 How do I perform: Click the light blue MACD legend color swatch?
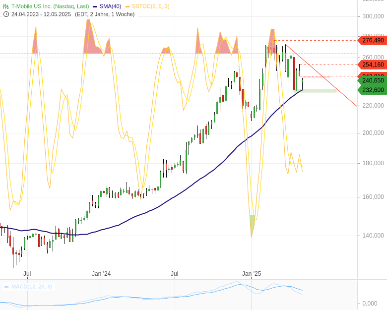click(6, 287)
